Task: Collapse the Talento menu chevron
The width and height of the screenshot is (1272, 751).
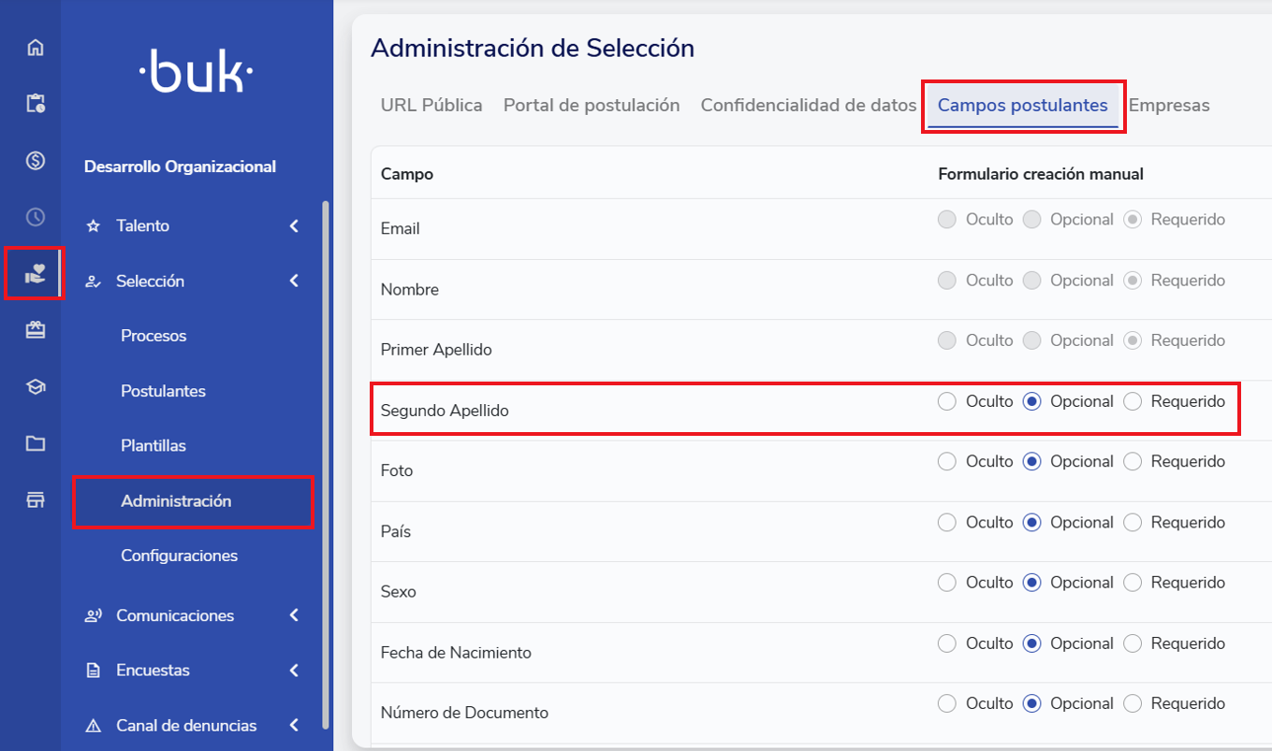Action: click(x=294, y=226)
